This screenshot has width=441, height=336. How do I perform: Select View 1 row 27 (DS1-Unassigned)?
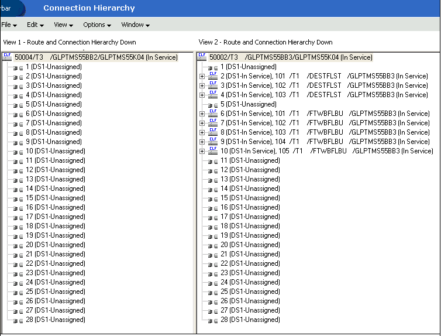(56, 310)
